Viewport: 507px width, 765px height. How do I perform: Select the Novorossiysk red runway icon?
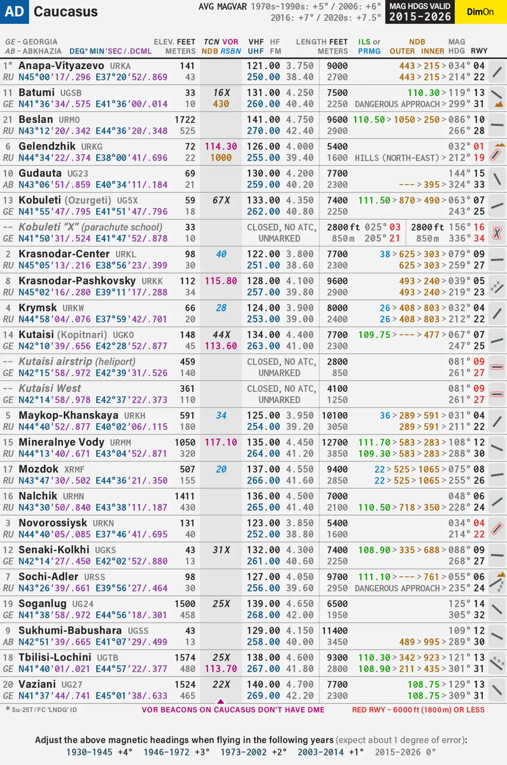pos(497,528)
